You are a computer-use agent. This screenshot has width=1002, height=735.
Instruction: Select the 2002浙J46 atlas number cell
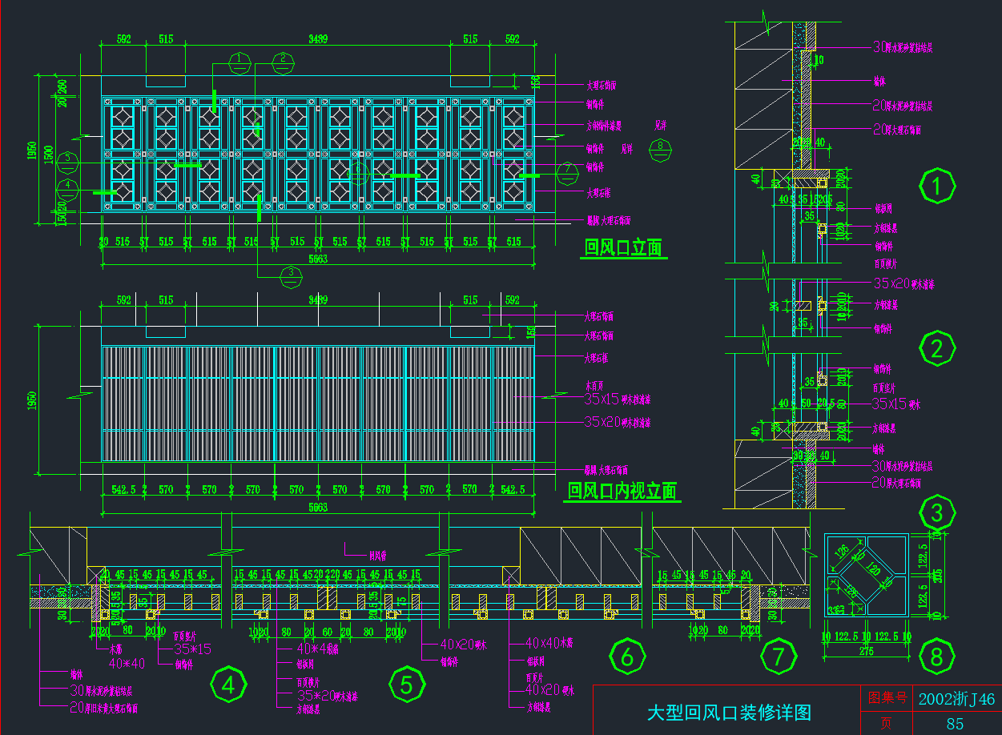pos(956,699)
